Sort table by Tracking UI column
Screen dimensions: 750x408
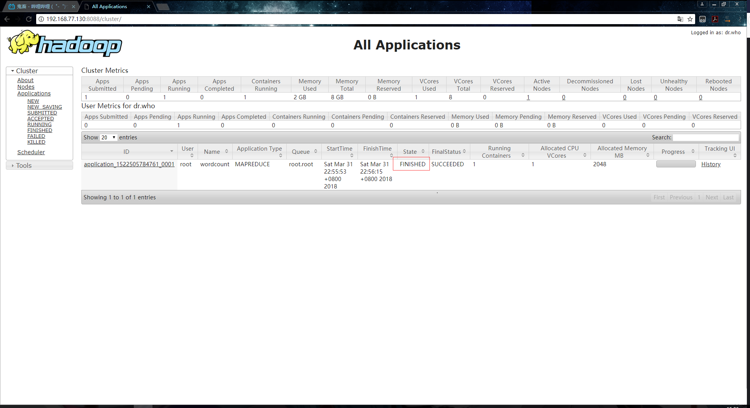720,151
